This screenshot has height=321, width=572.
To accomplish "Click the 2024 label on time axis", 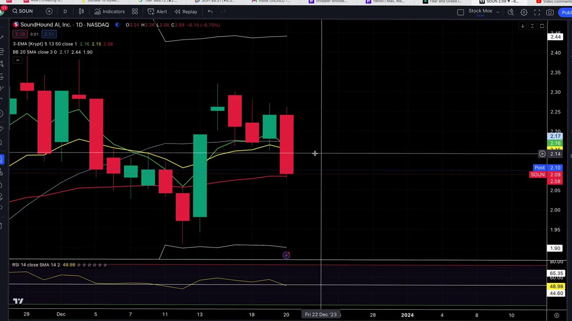I will [407, 315].
